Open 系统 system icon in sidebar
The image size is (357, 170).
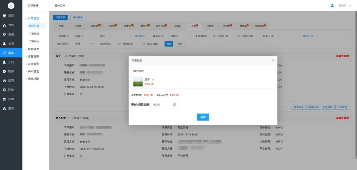(4, 25)
